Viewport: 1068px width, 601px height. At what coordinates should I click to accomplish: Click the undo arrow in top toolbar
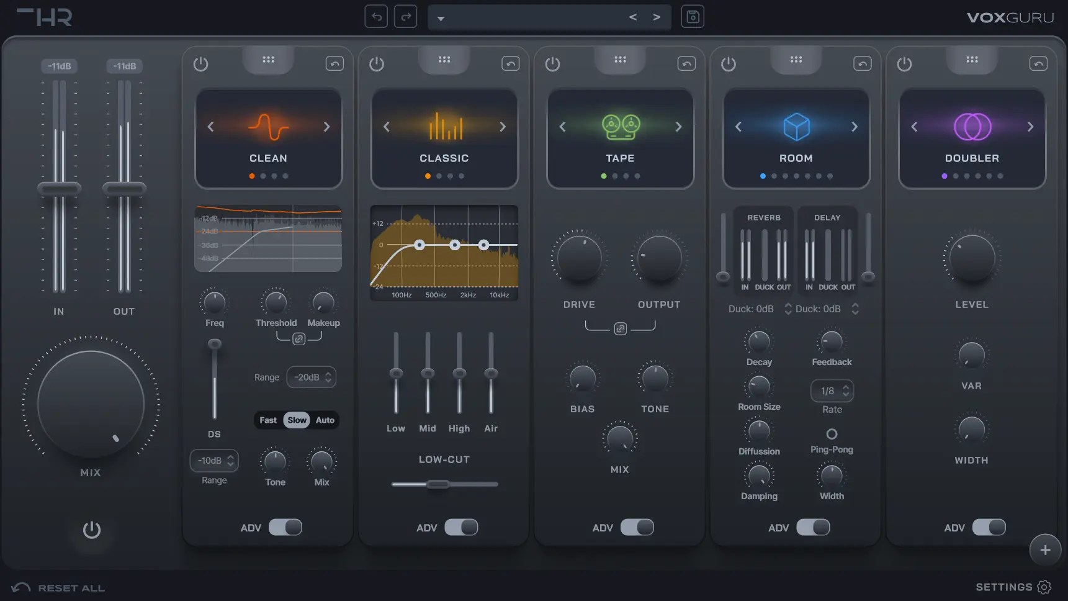click(376, 17)
